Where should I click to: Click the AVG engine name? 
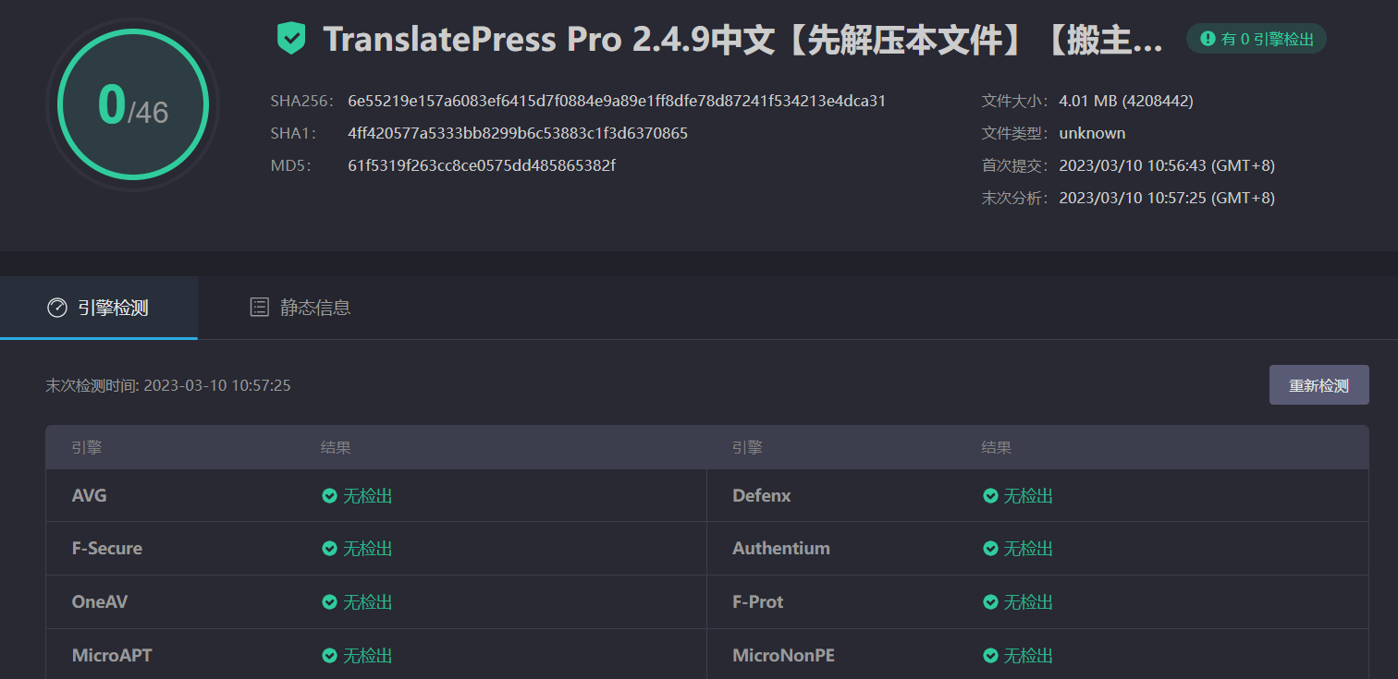tap(90, 496)
